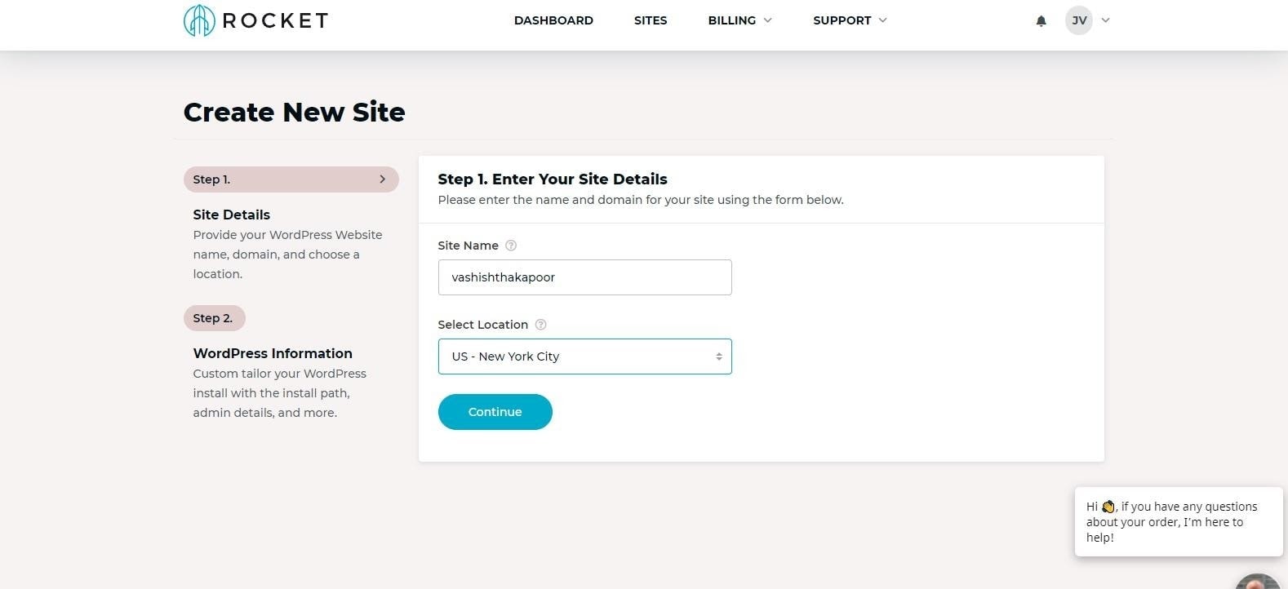Open the chat support avatar
1288x589 pixels.
coord(1259,581)
